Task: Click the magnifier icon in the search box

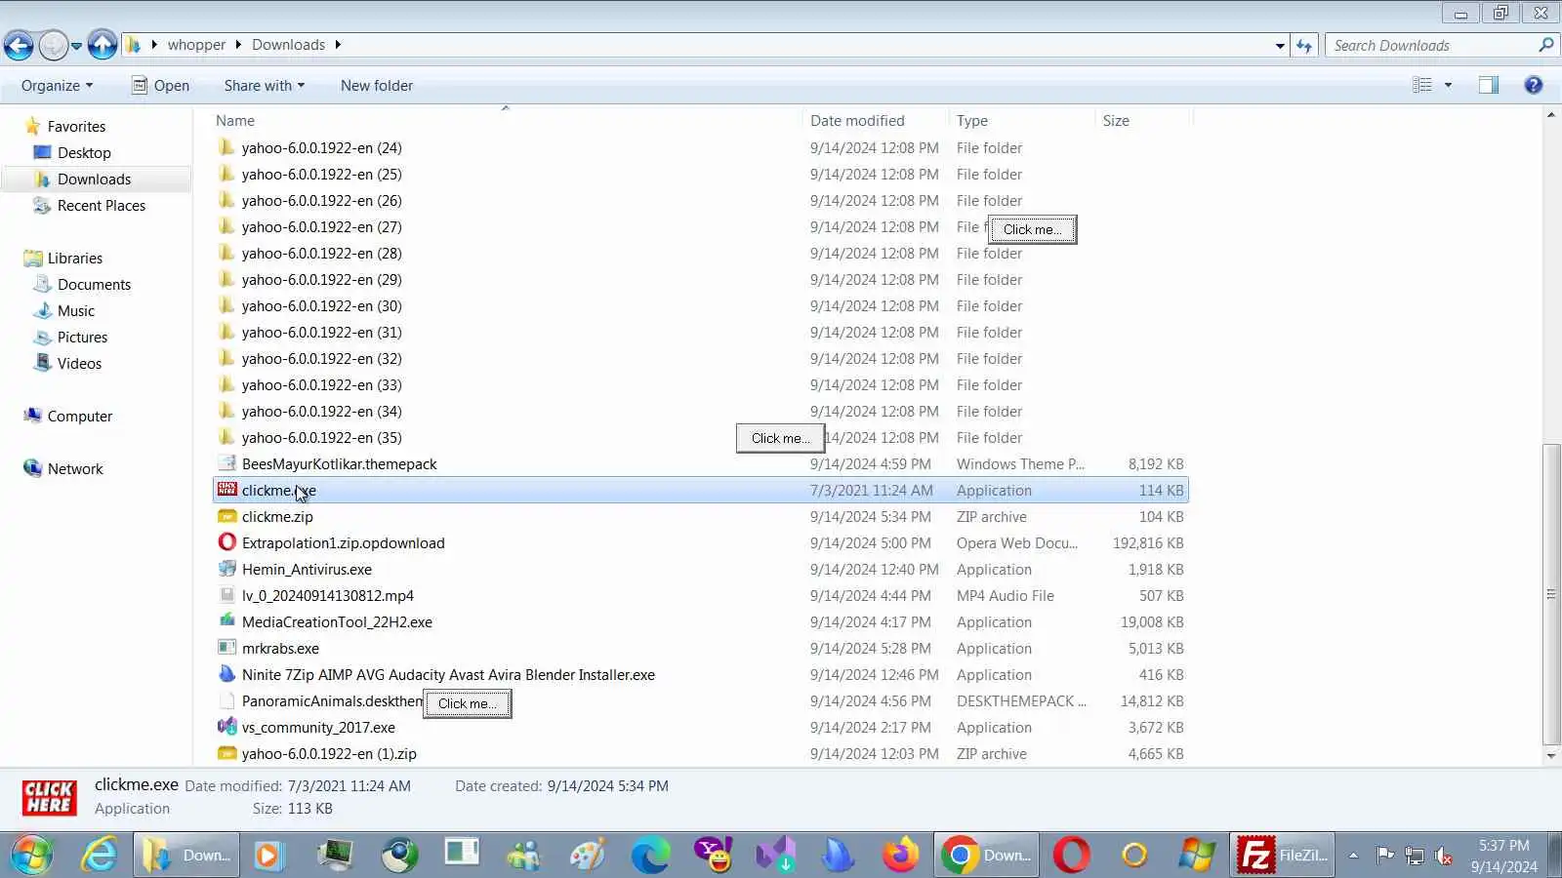Action: (1545, 45)
